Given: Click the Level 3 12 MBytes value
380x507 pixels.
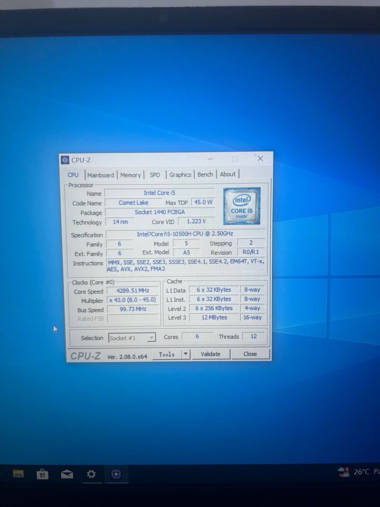Looking at the screenshot, I should point(214,317).
